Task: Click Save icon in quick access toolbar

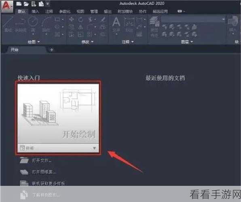Action: point(34,4)
